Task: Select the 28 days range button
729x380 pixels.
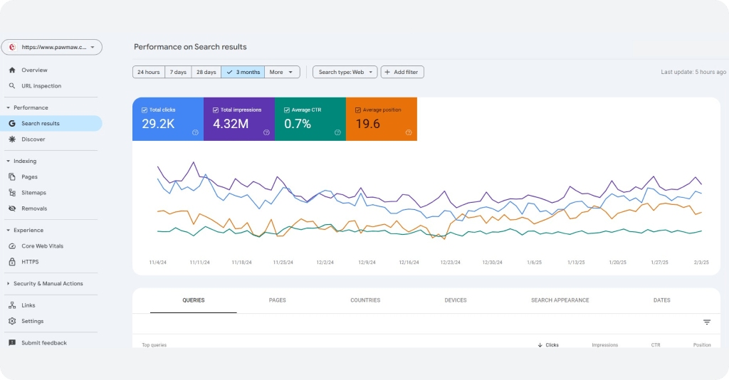Action: [x=206, y=72]
